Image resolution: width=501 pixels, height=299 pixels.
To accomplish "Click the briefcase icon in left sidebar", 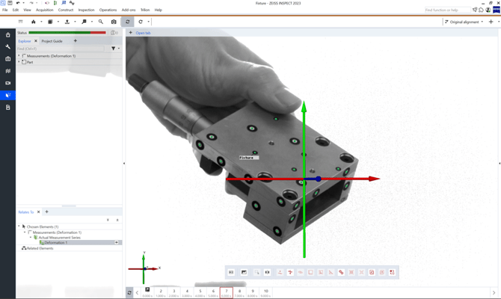I will pos(8,58).
